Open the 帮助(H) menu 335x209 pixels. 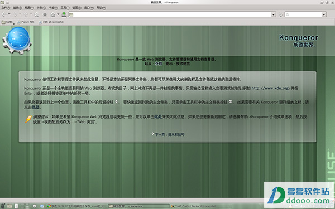(101, 8)
